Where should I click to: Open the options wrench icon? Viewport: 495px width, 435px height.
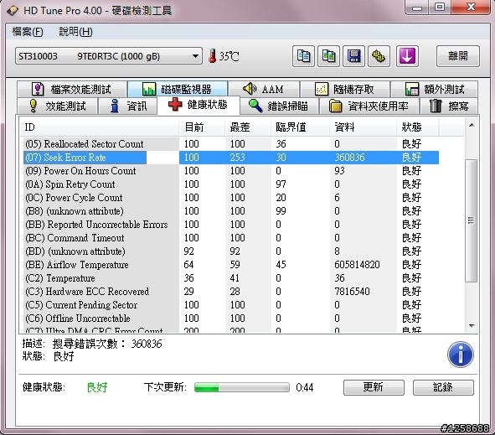click(x=379, y=56)
